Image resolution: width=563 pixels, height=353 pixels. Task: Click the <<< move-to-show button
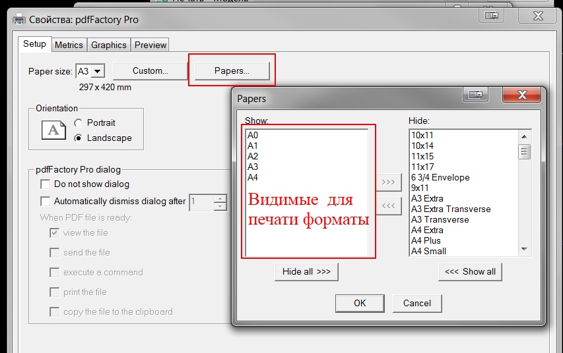[389, 206]
